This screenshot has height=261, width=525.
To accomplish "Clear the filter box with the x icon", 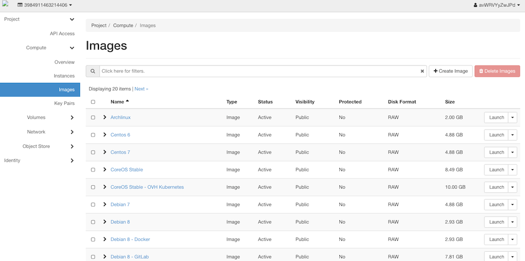I will click(x=422, y=71).
